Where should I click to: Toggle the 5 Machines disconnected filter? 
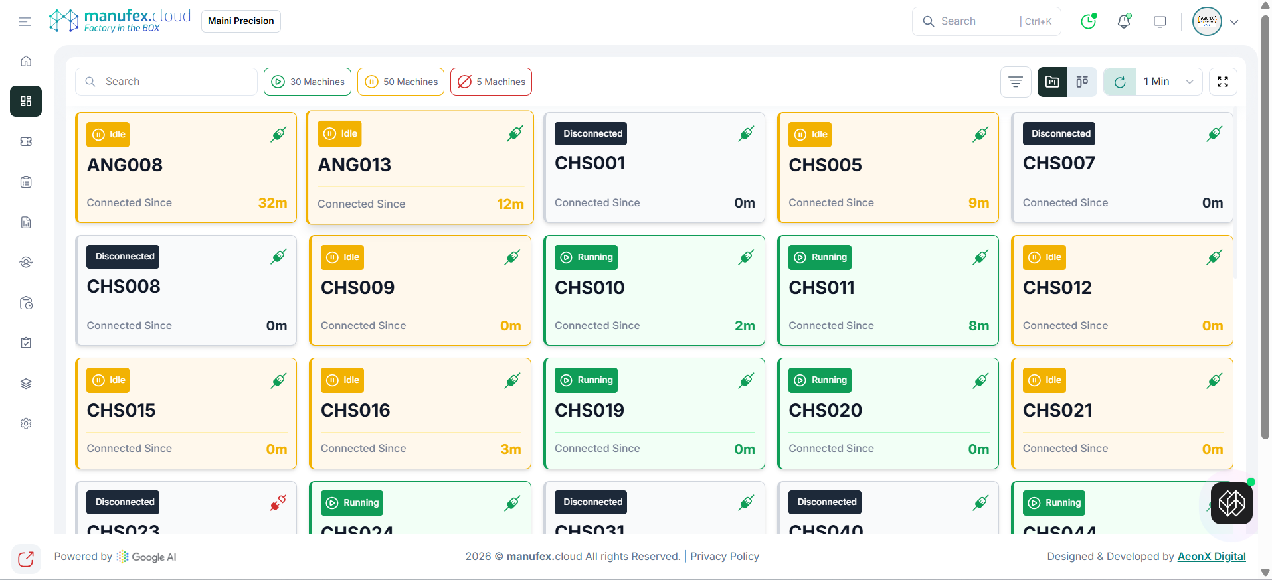491,82
